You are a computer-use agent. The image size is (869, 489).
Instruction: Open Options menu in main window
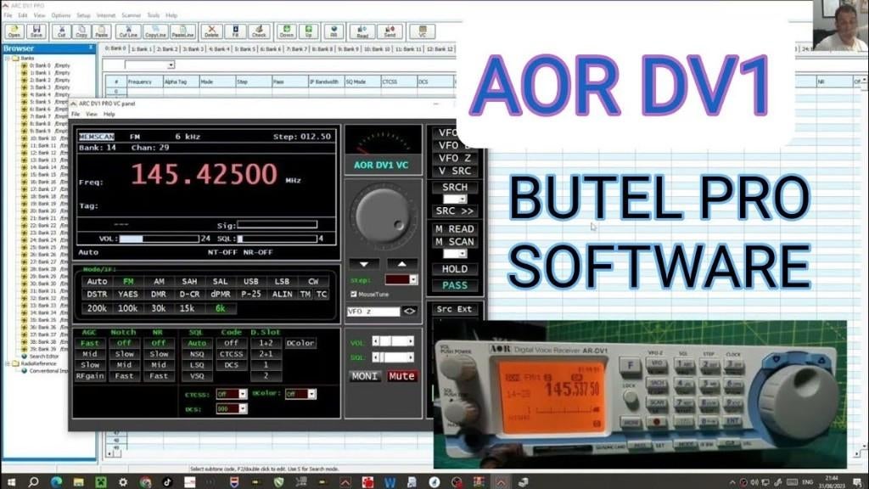(60, 15)
